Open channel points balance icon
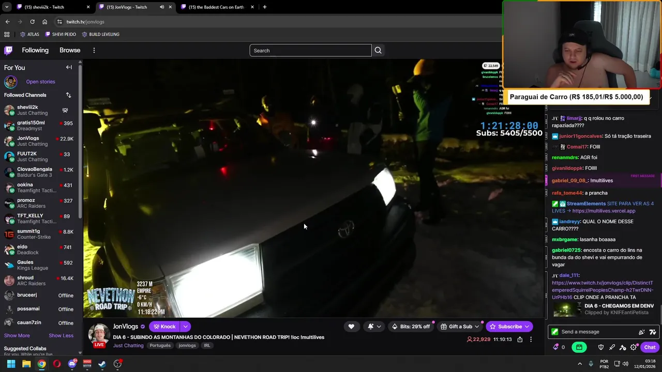 point(556,347)
